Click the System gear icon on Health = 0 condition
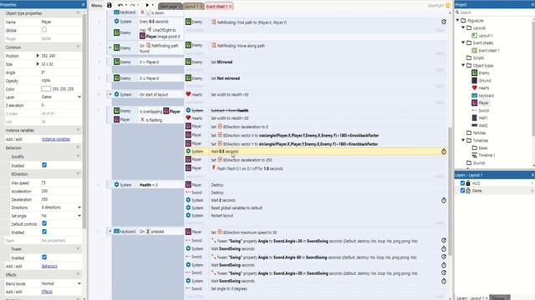 (117, 184)
